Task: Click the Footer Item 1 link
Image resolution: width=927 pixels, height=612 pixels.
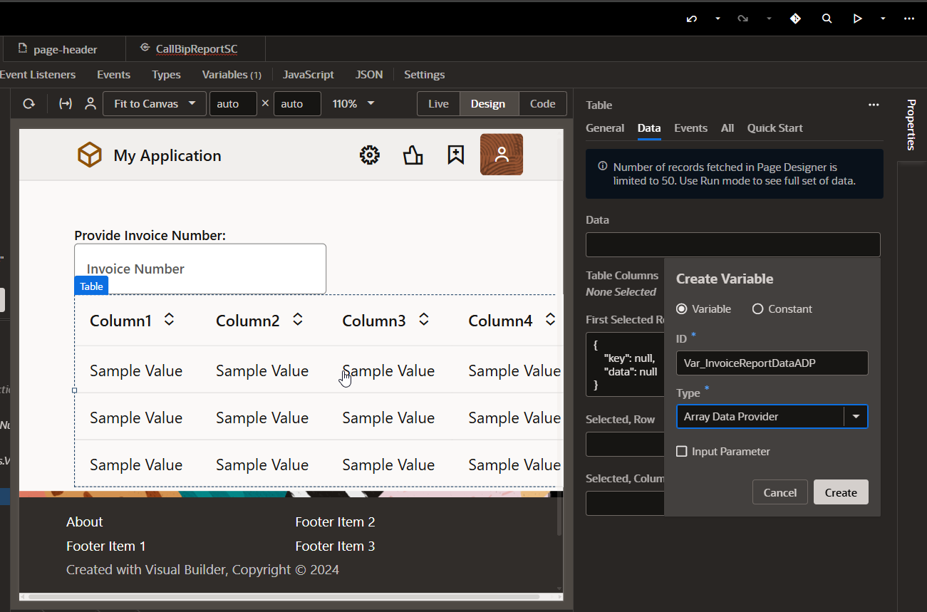Action: pos(106,546)
